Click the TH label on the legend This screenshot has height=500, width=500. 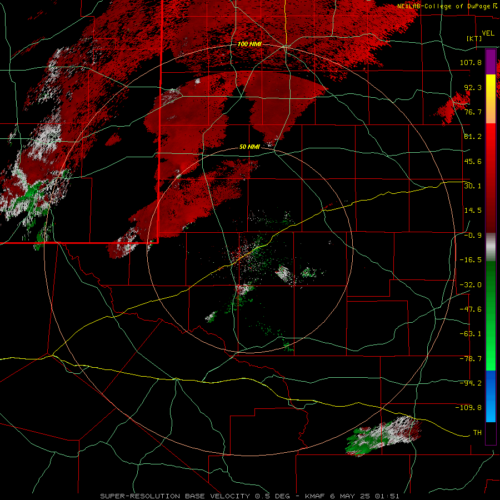[477, 433]
